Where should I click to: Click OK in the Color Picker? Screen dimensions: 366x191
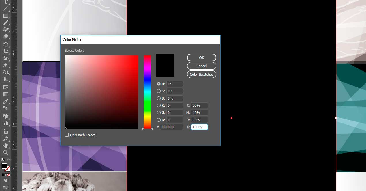201,58
